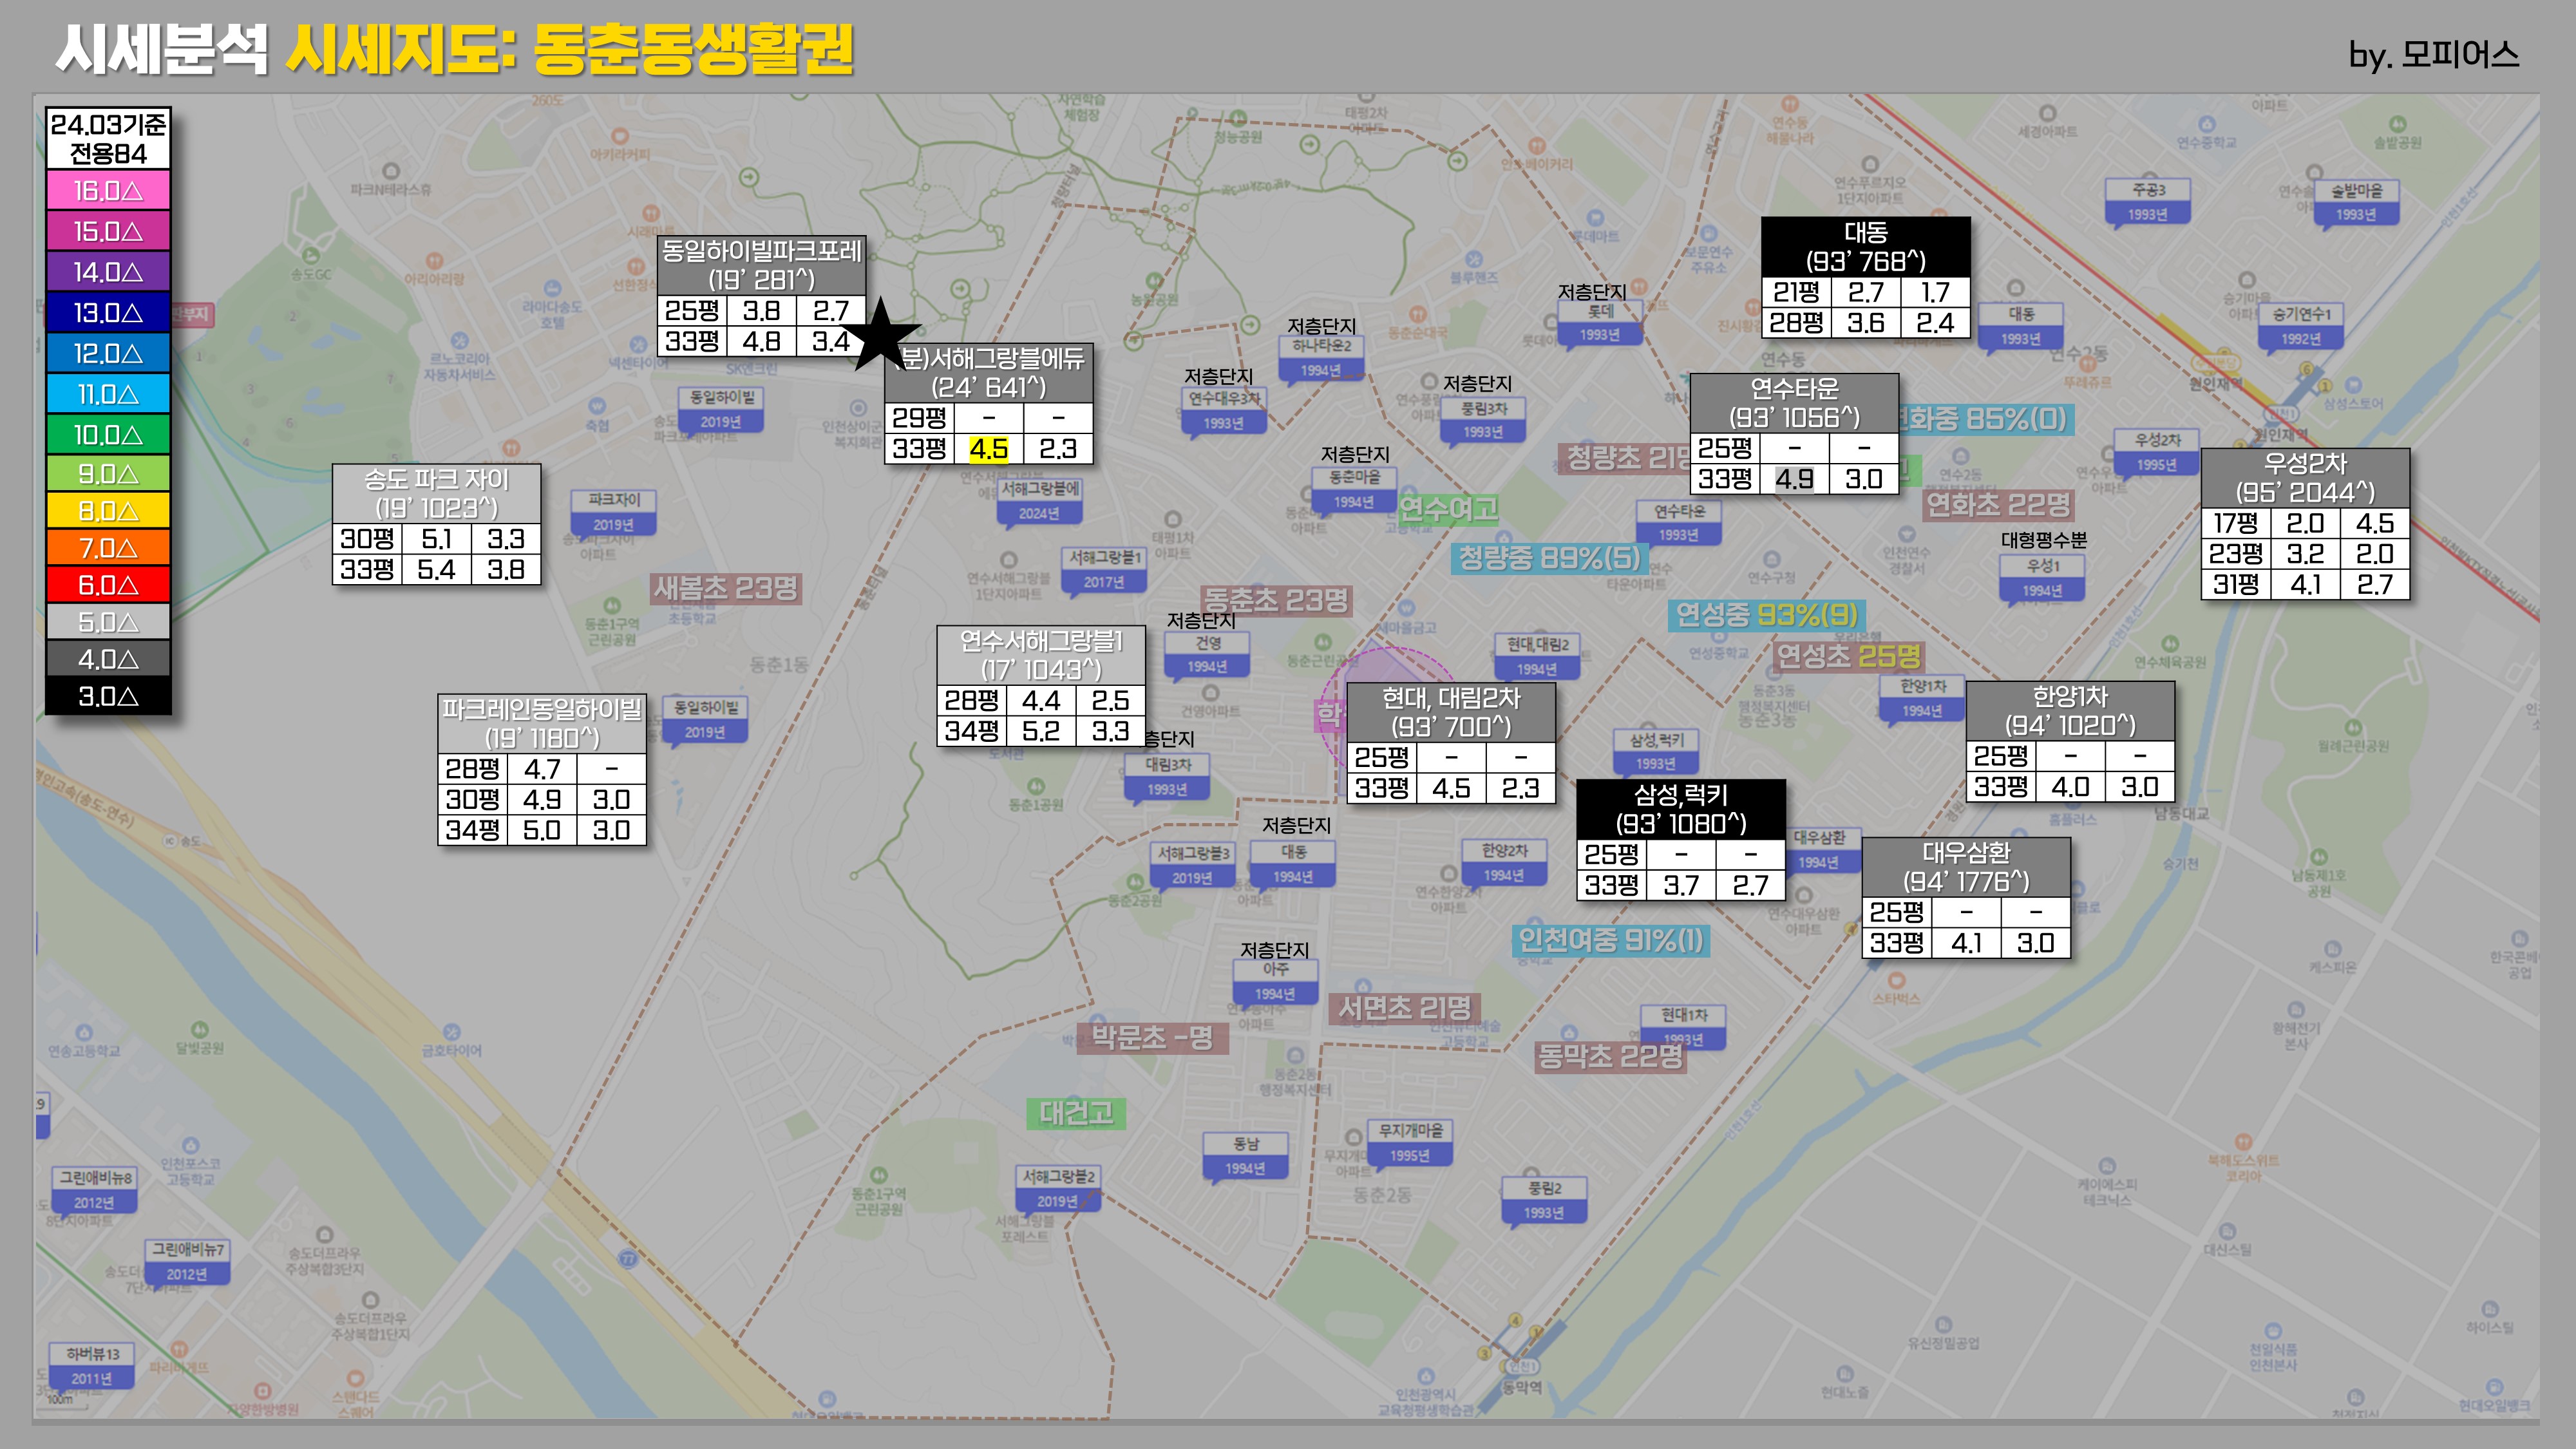Click the 우성2차 1995년 map pin
The image size is (2576, 1449).
point(2157,451)
